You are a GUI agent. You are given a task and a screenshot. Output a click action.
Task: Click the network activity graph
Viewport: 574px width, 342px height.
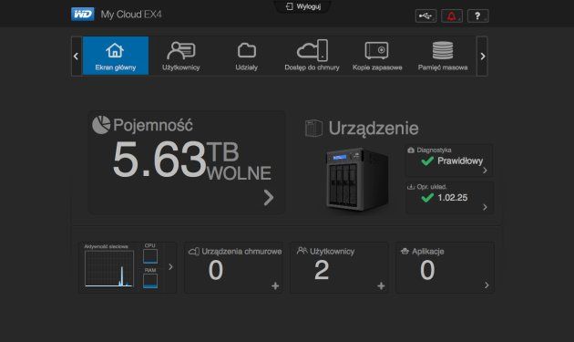tap(109, 269)
